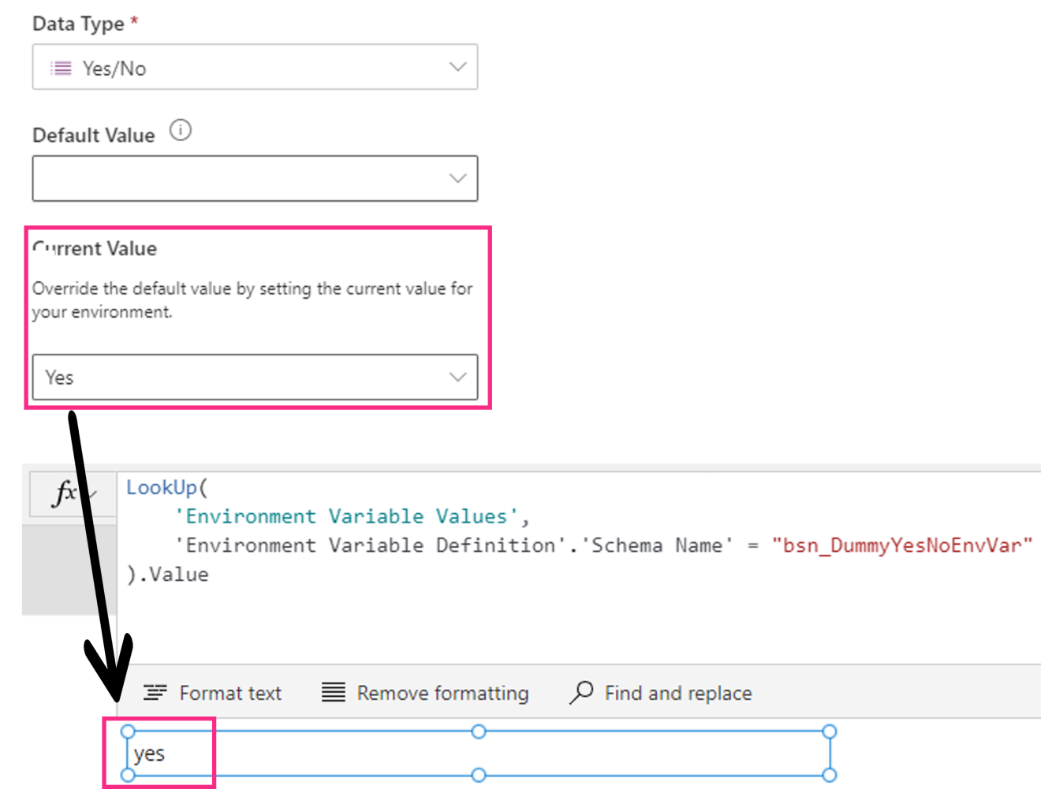
Task: Open the Current Value dropdown showing Yes
Action: tap(457, 377)
